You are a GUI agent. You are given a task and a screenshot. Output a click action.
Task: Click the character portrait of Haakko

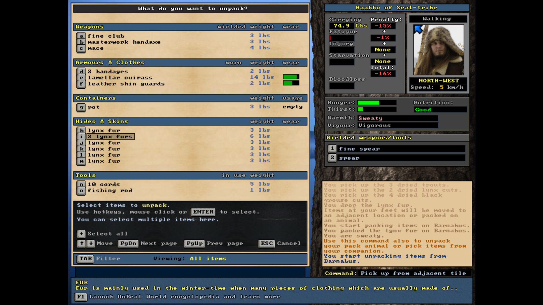pyautogui.click(x=438, y=50)
